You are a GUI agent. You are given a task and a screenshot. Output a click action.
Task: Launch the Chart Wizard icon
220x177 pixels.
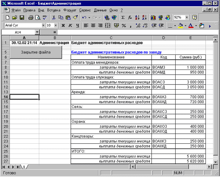click(153, 18)
